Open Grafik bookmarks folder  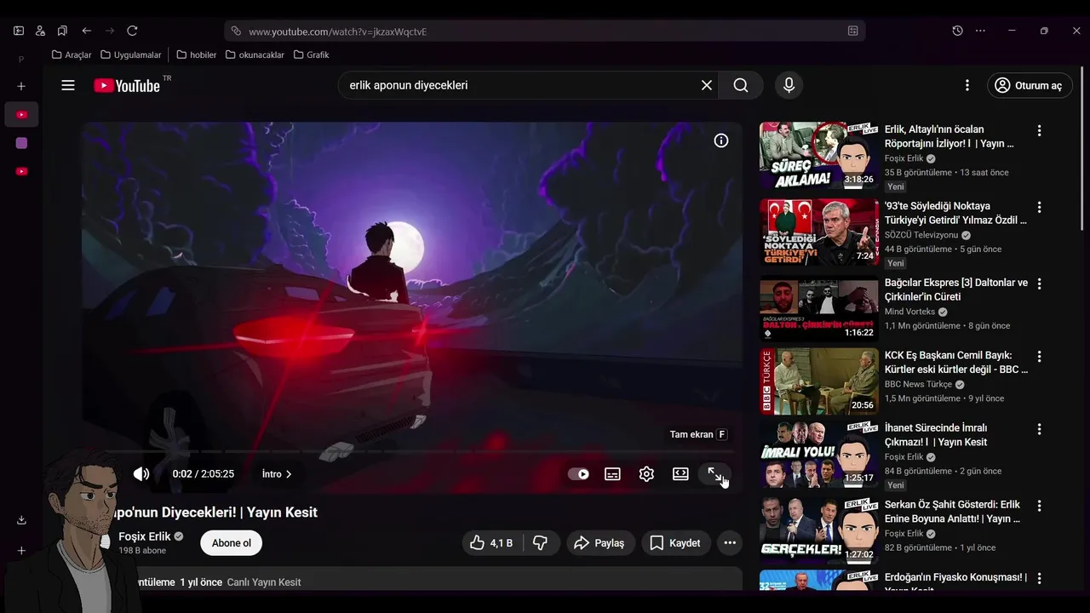click(x=311, y=54)
